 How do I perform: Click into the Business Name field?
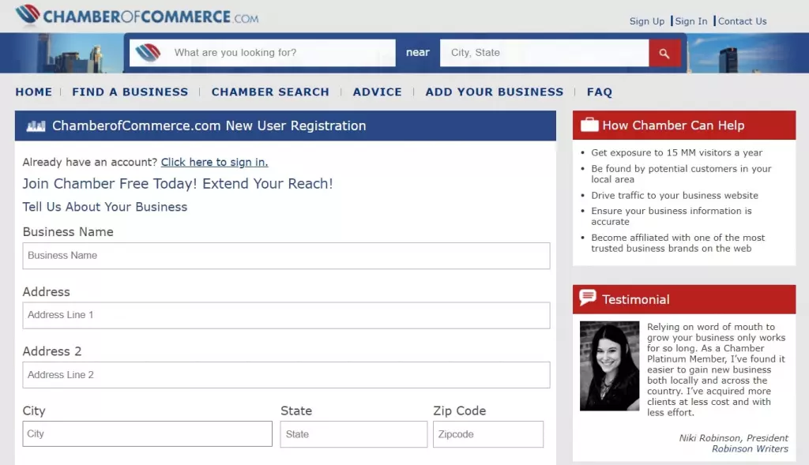pos(286,256)
